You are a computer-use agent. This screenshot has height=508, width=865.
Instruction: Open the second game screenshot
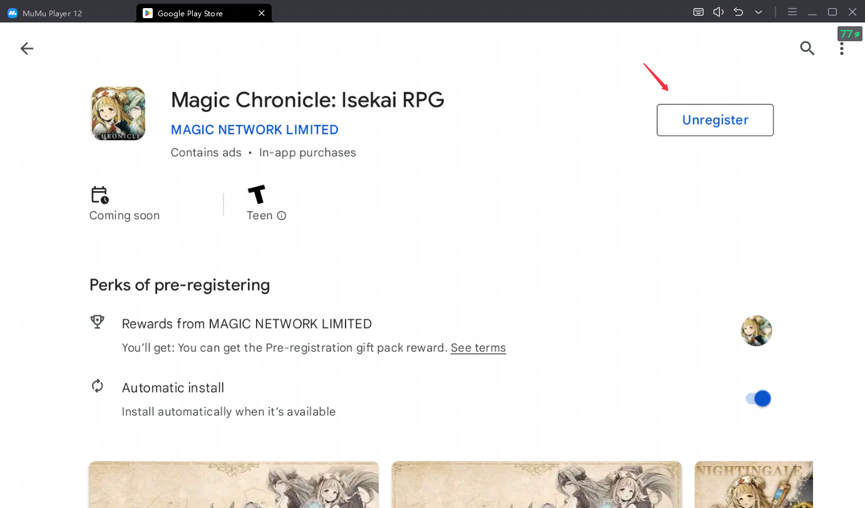tap(536, 484)
